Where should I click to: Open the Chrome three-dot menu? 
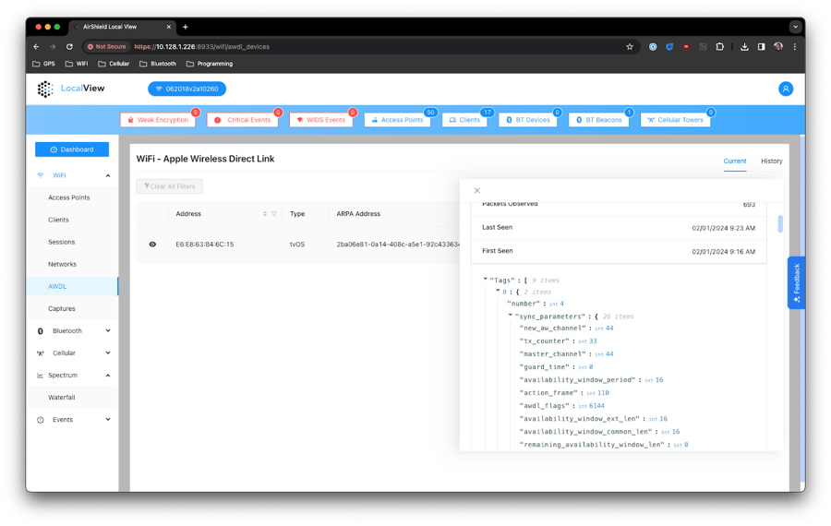click(794, 47)
